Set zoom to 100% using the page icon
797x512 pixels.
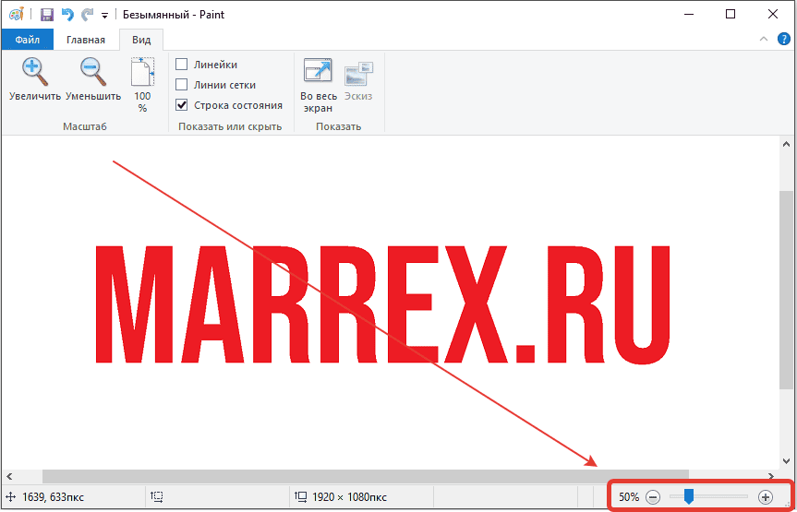click(x=142, y=72)
